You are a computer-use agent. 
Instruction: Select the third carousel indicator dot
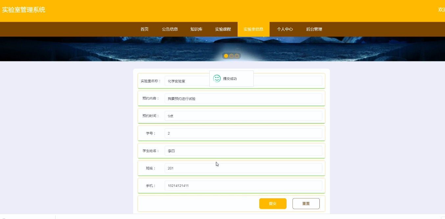click(x=237, y=56)
